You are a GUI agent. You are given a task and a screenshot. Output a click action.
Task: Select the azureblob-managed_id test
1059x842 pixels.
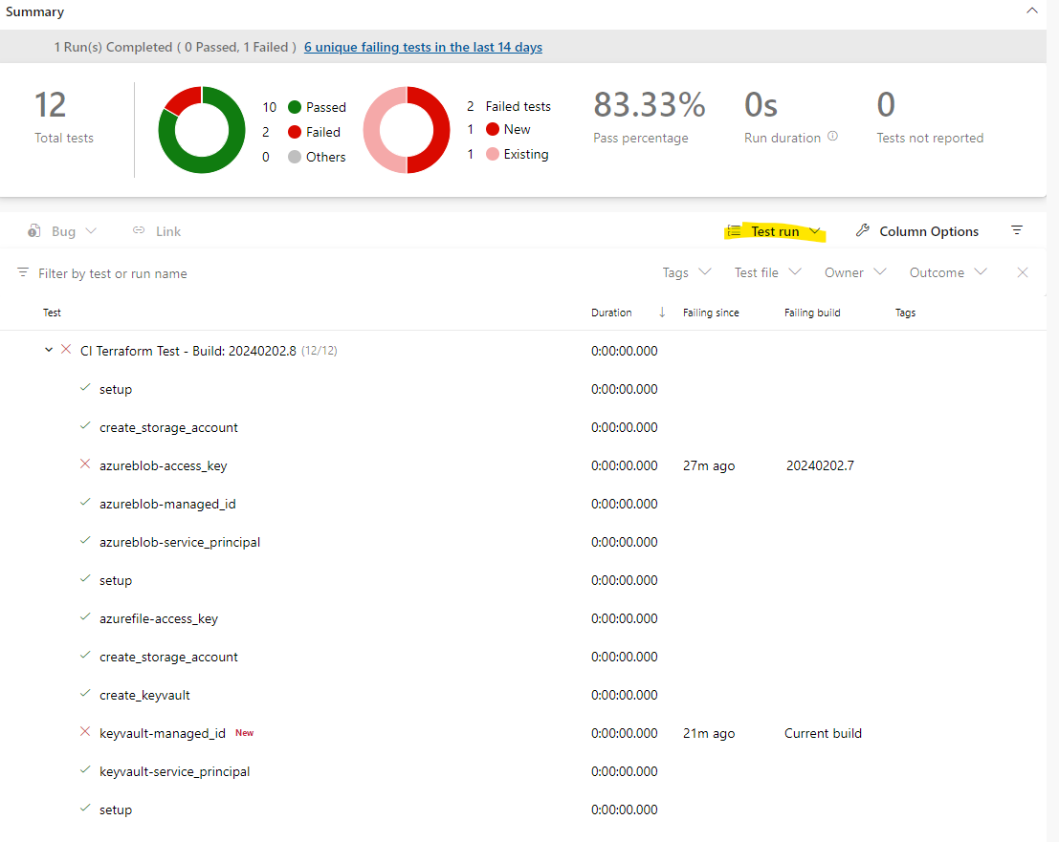coord(167,504)
